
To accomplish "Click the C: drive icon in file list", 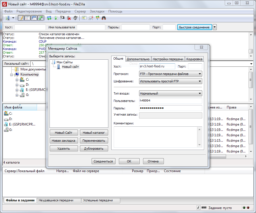I will 6,113.
